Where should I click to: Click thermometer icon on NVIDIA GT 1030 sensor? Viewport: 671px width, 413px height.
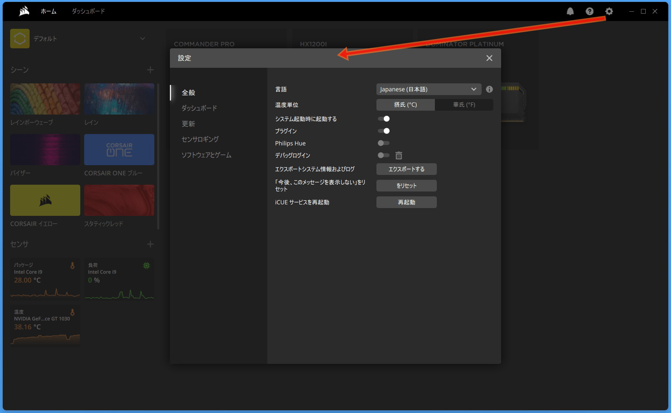72,312
